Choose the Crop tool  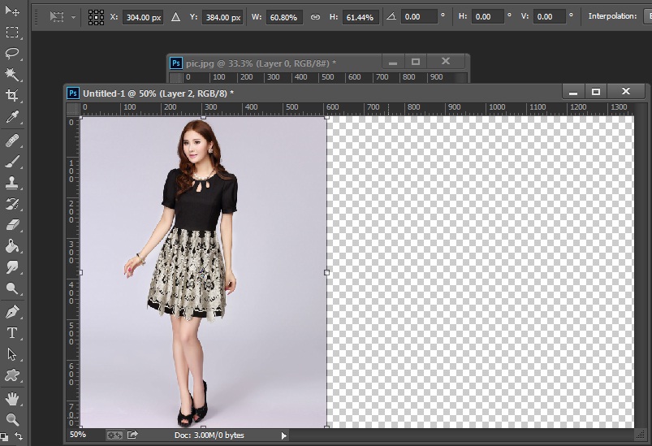pos(12,96)
